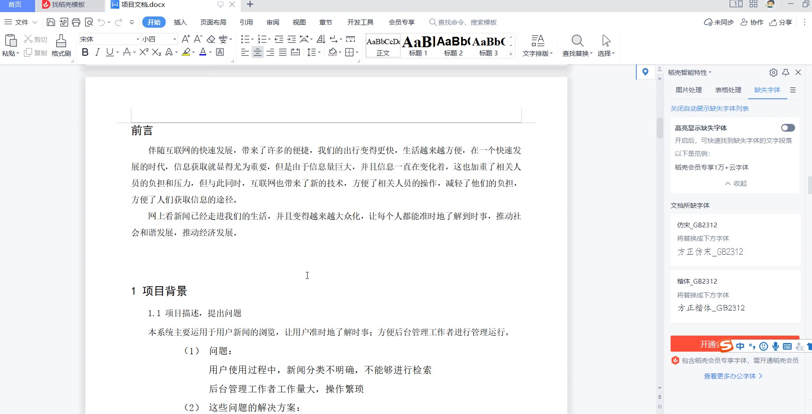
Task: Apply Underline formatting
Action: (x=110, y=52)
